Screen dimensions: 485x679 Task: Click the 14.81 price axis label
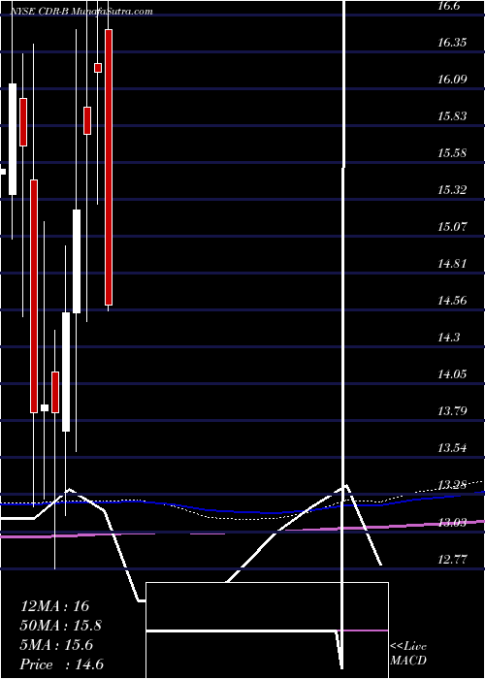pos(452,263)
